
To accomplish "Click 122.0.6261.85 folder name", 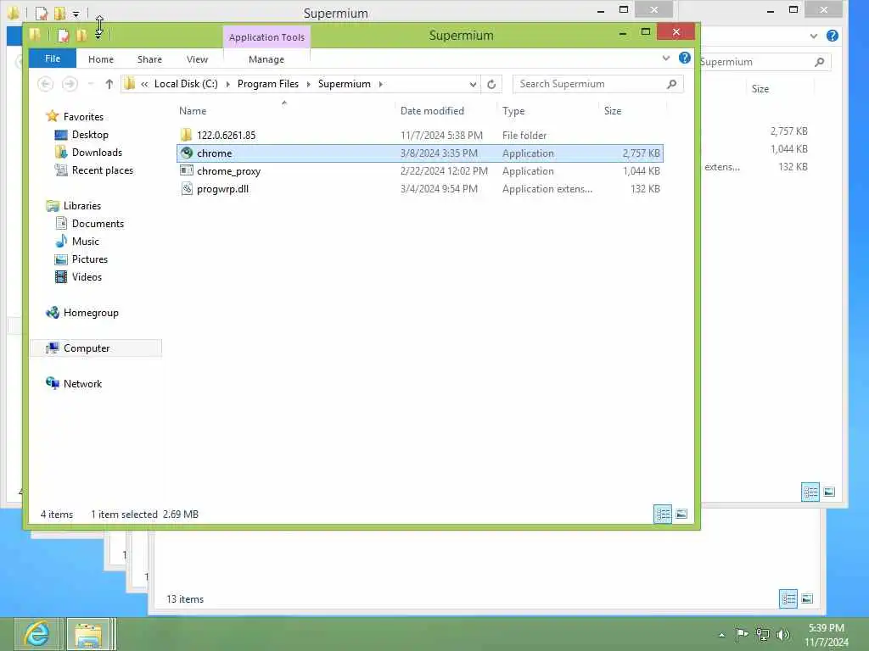I will tap(226, 135).
